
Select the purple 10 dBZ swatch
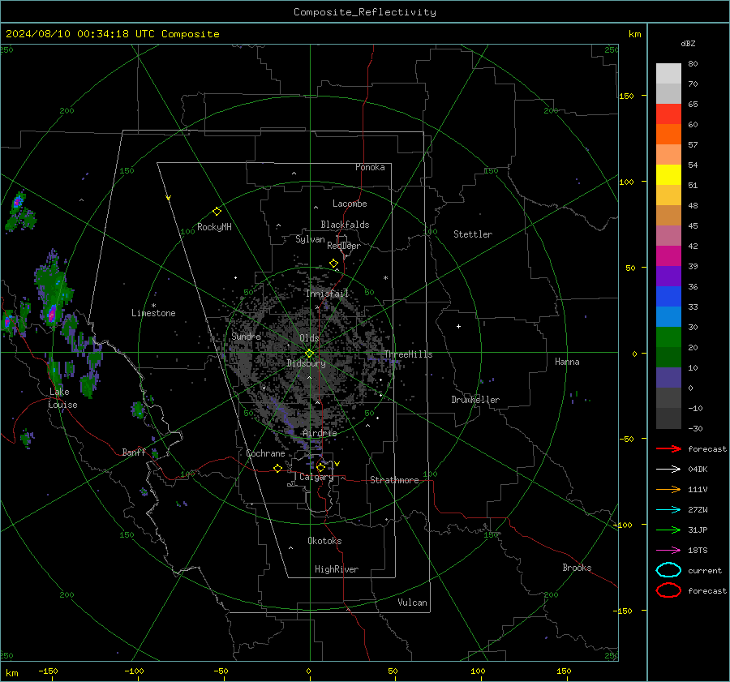tap(668, 378)
